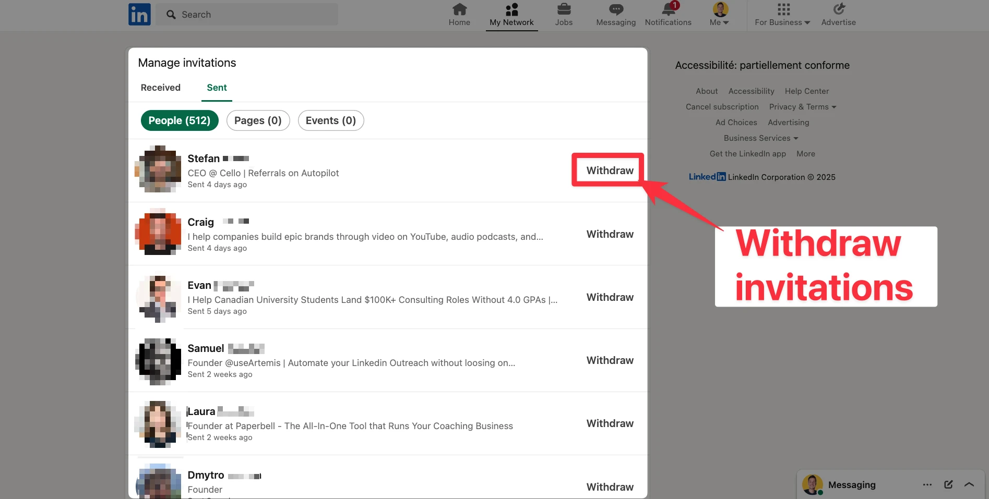
Task: Open the About footer link
Action: point(707,91)
